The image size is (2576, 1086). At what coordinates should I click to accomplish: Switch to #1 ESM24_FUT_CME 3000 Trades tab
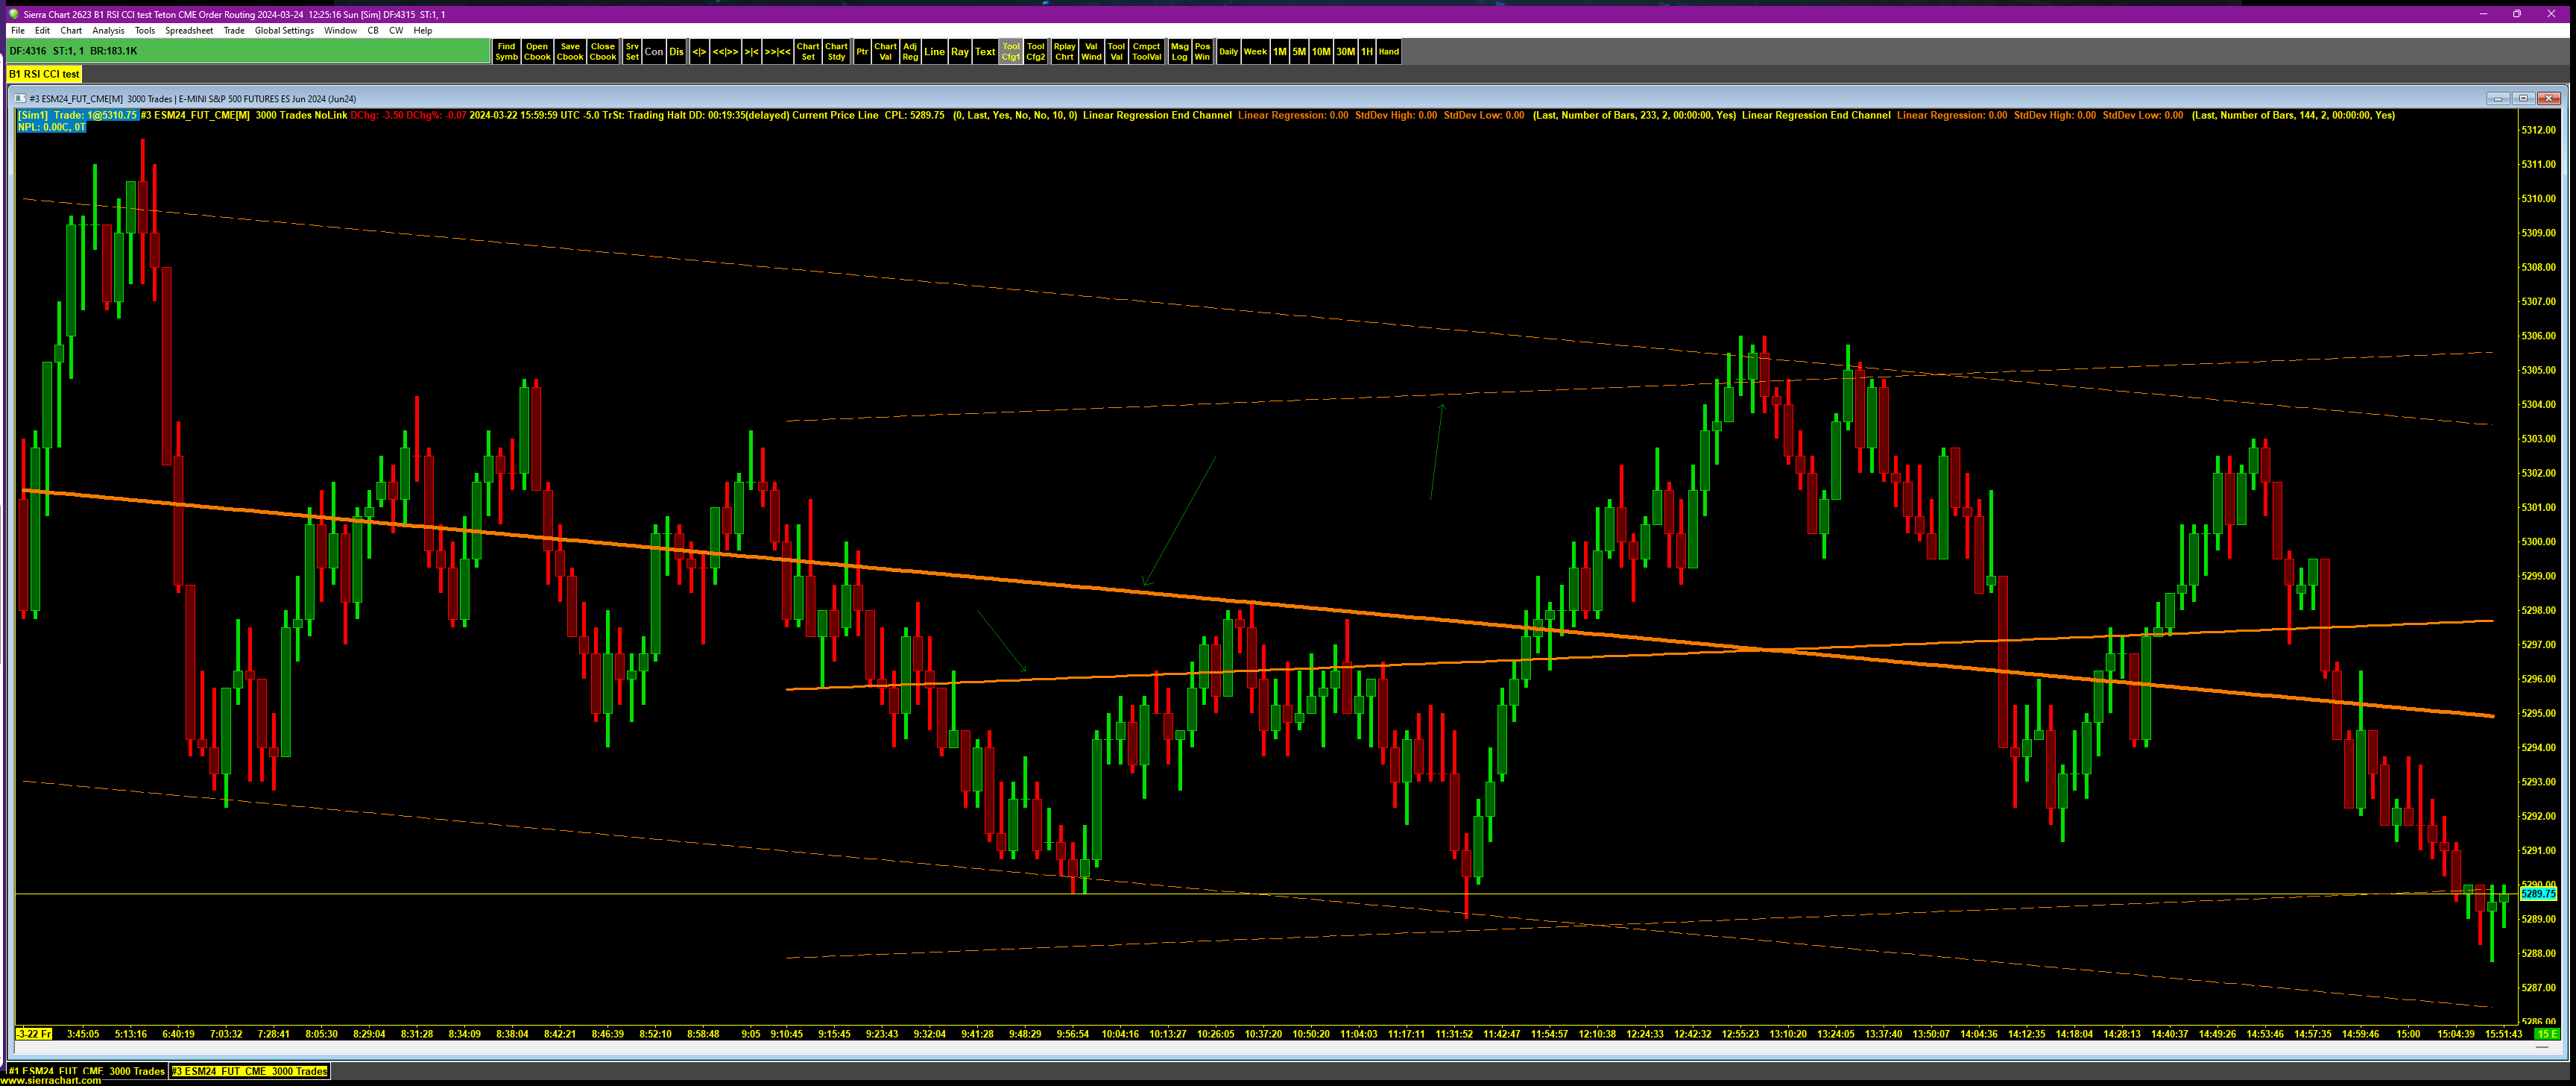pyautogui.click(x=86, y=1071)
